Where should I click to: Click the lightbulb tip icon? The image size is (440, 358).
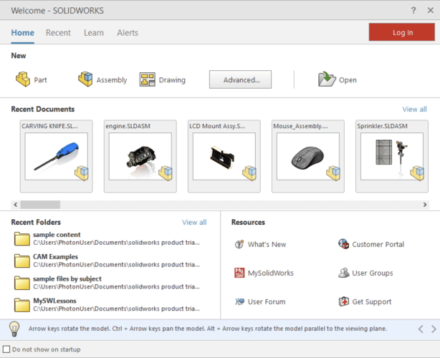[x=14, y=329]
